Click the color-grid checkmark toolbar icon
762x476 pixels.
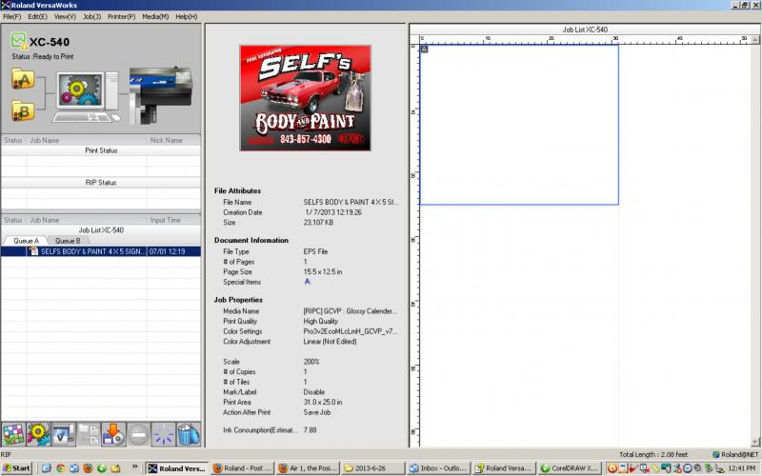coord(13,434)
